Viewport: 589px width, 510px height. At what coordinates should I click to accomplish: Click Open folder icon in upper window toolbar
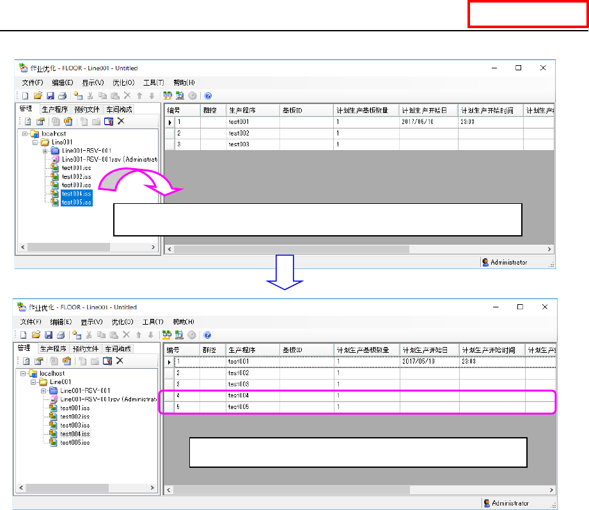point(38,96)
